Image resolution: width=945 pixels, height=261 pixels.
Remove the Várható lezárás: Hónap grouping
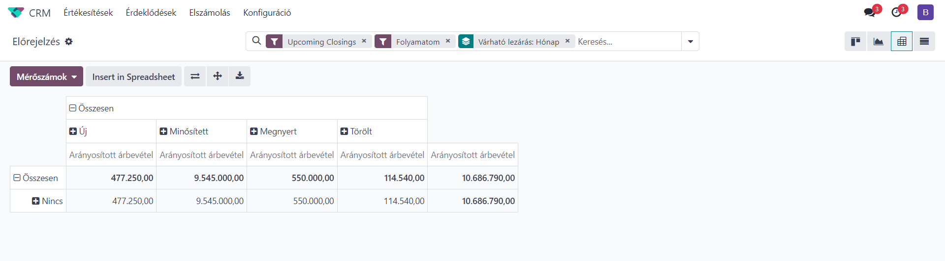pos(567,41)
